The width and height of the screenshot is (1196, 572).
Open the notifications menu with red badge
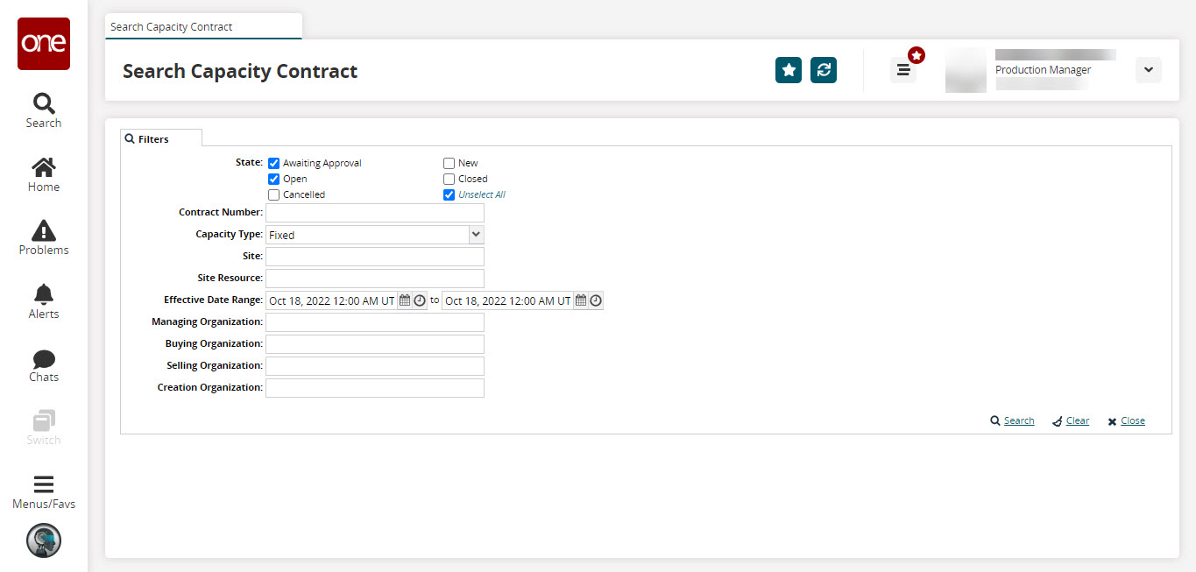(x=904, y=69)
